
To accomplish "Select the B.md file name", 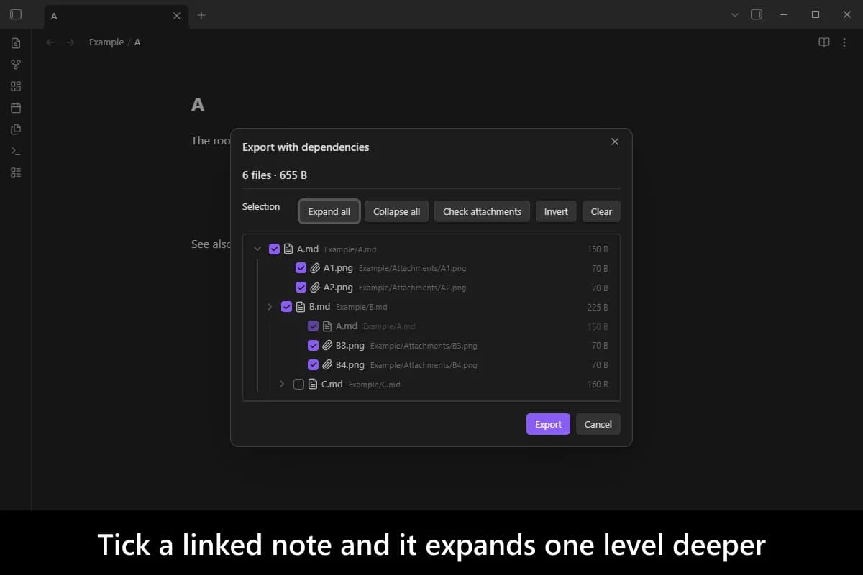I will point(319,307).
